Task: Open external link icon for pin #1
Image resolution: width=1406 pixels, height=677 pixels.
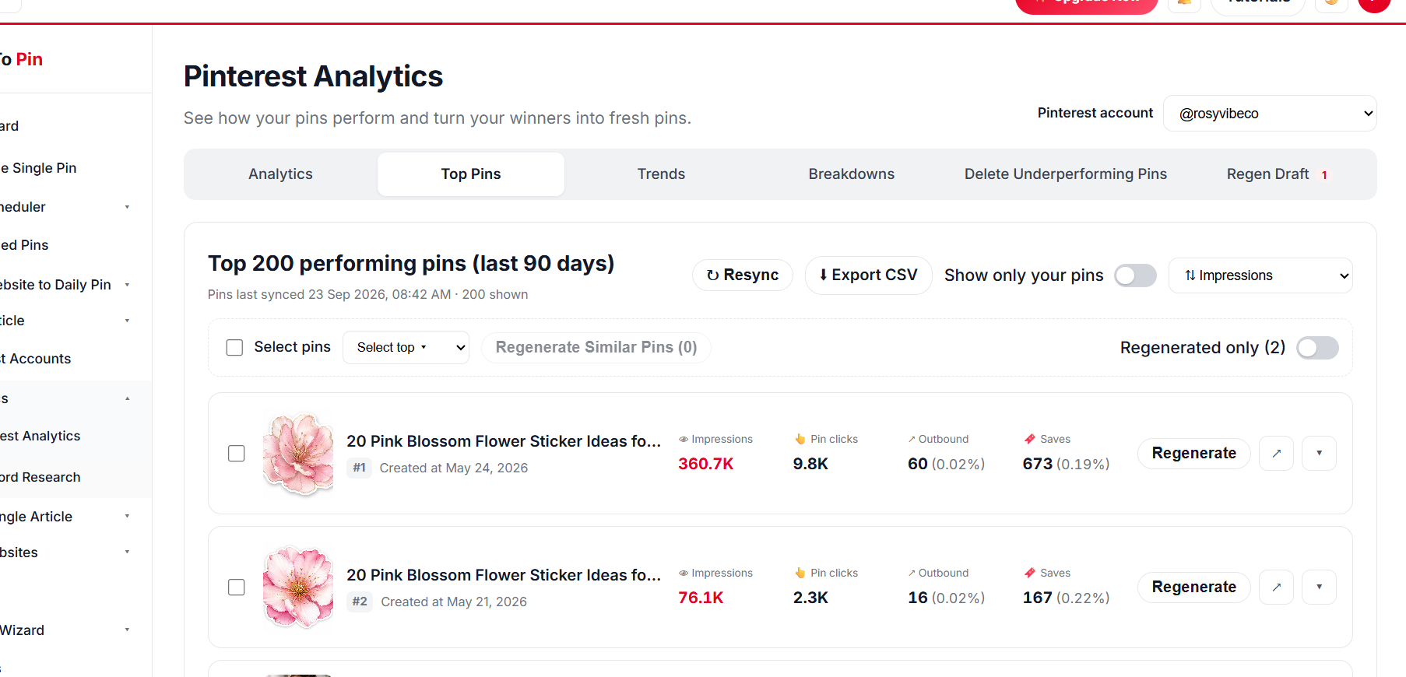Action: (x=1277, y=454)
